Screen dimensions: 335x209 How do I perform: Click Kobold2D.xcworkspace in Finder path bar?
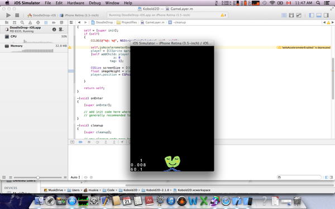(192, 190)
